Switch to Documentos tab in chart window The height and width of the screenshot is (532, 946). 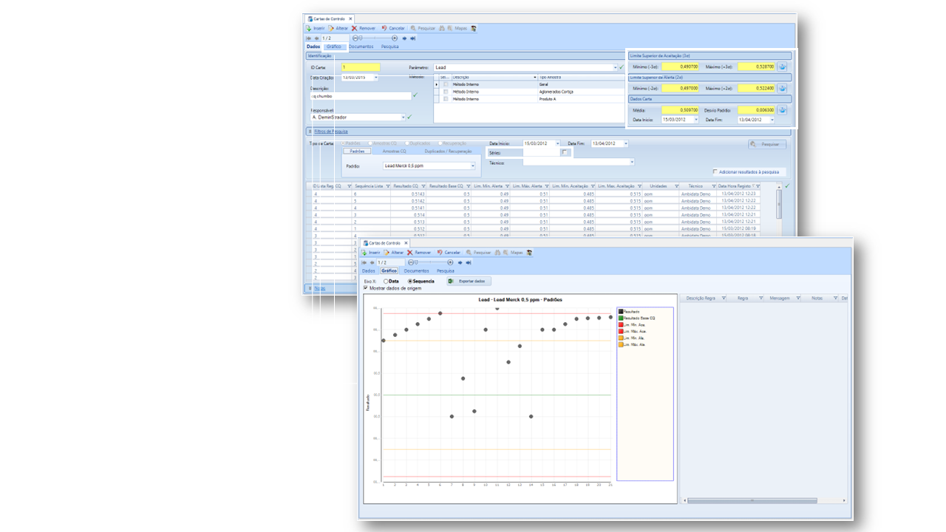pos(416,271)
